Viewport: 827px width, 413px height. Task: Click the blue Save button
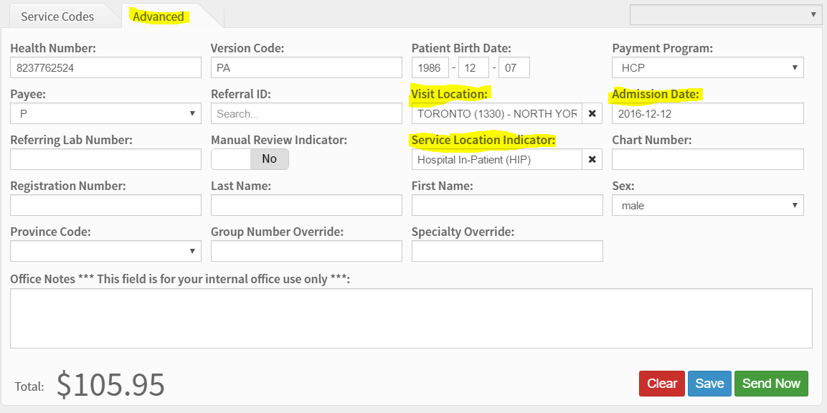pyautogui.click(x=709, y=384)
